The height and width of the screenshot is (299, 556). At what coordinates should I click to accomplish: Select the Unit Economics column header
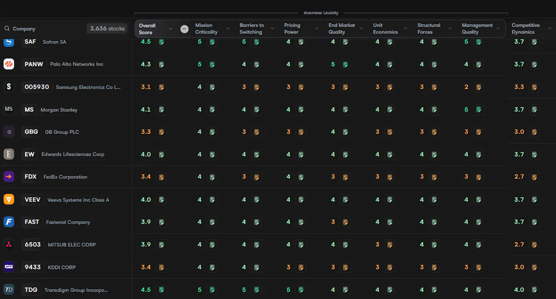(385, 28)
